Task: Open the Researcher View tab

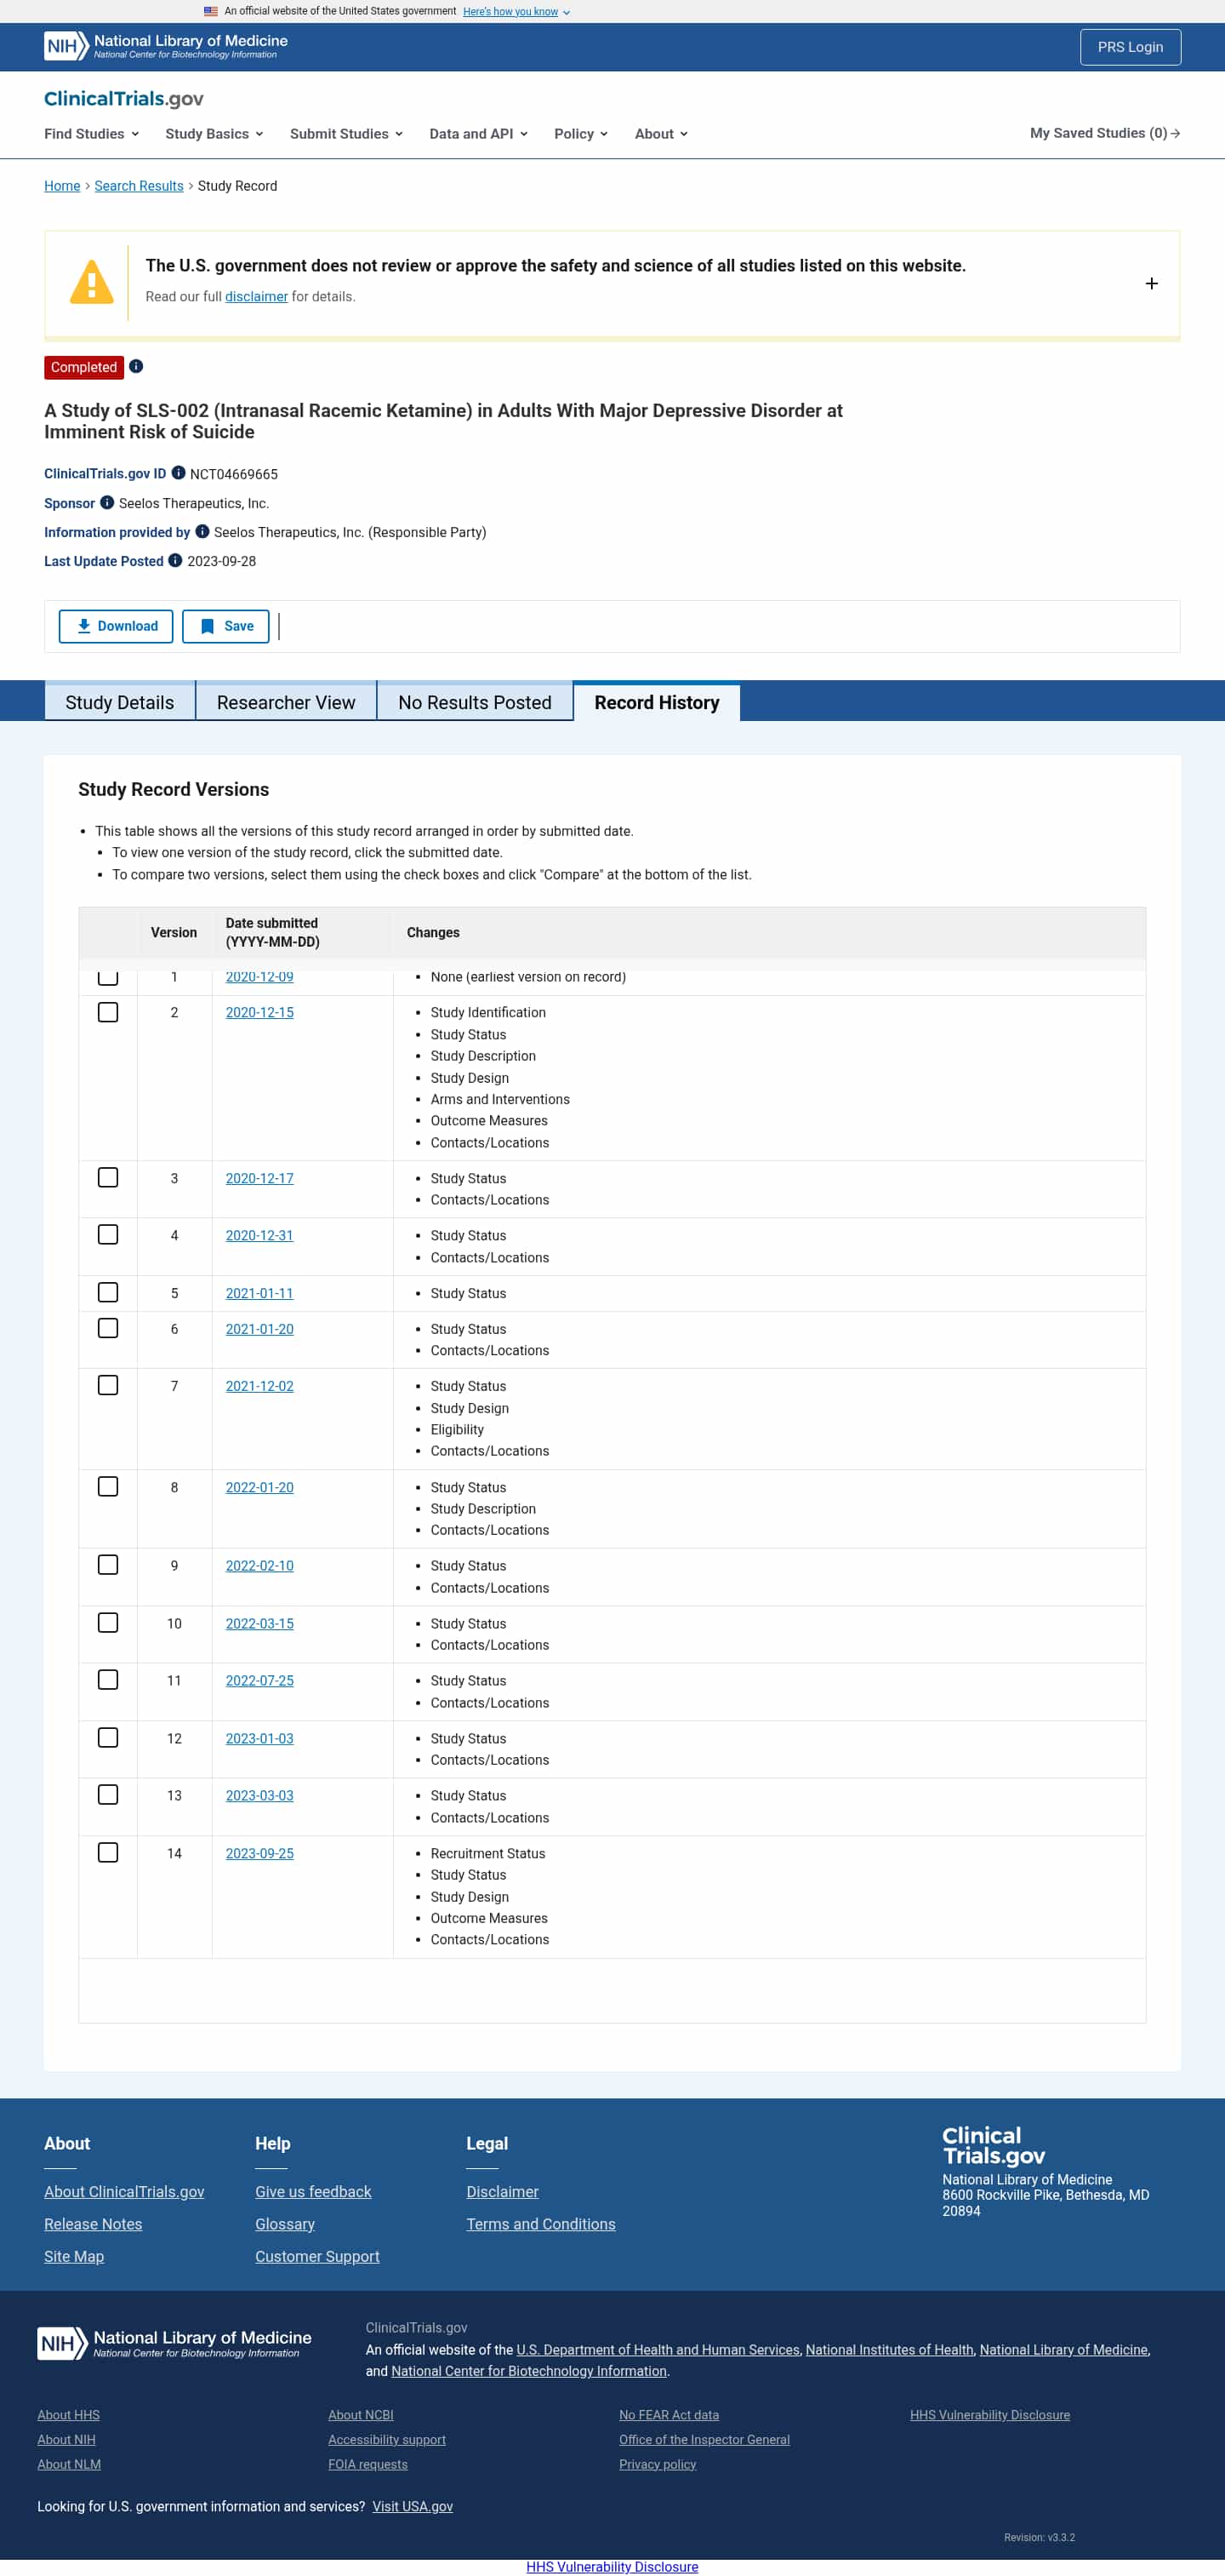Action: point(286,702)
